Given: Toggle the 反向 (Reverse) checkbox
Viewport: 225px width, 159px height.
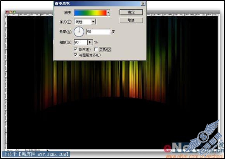Looking at the screenshot, I should pyautogui.click(x=76, y=49).
